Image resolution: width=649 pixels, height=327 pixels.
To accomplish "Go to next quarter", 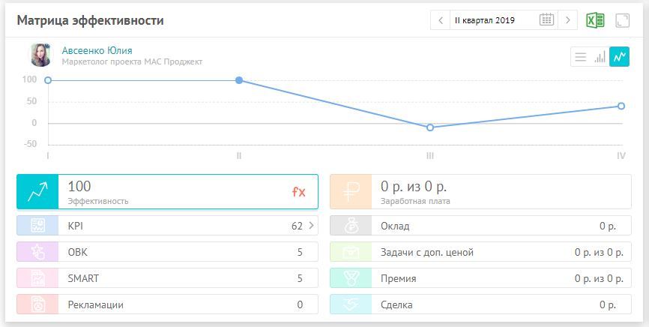I will point(569,20).
